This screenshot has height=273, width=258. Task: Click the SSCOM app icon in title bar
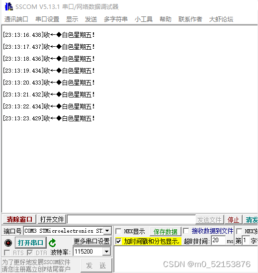pos(9,6)
